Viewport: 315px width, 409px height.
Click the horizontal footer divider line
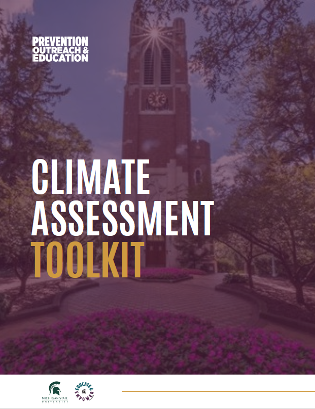pyautogui.click(x=218, y=391)
